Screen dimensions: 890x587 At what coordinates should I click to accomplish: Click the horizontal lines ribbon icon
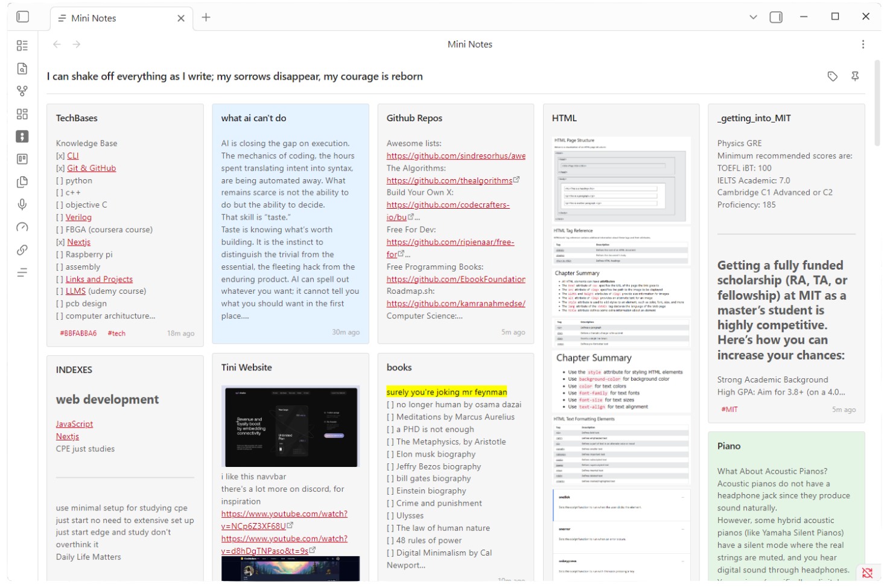point(22,273)
